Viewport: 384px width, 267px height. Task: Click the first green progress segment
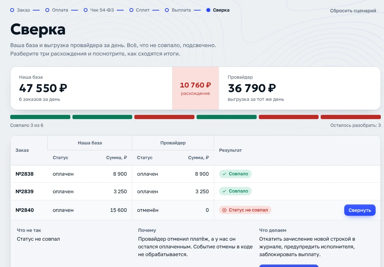click(x=40, y=117)
